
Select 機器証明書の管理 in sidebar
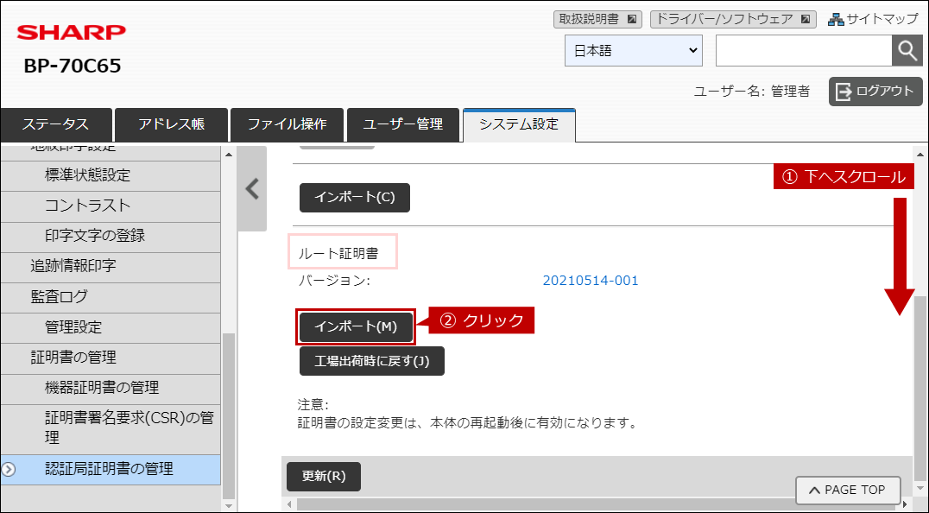point(111,389)
